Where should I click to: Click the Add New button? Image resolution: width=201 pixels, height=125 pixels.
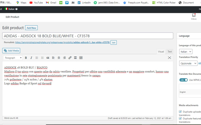[x=31, y=28]
